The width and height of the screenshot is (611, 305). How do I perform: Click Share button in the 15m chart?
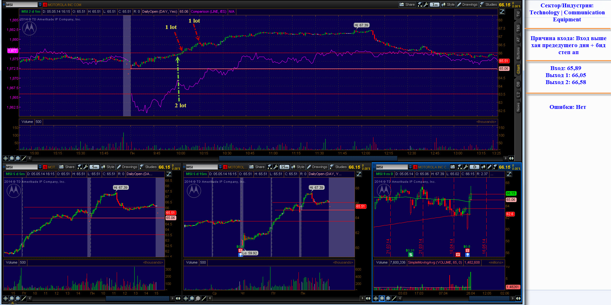point(257,167)
